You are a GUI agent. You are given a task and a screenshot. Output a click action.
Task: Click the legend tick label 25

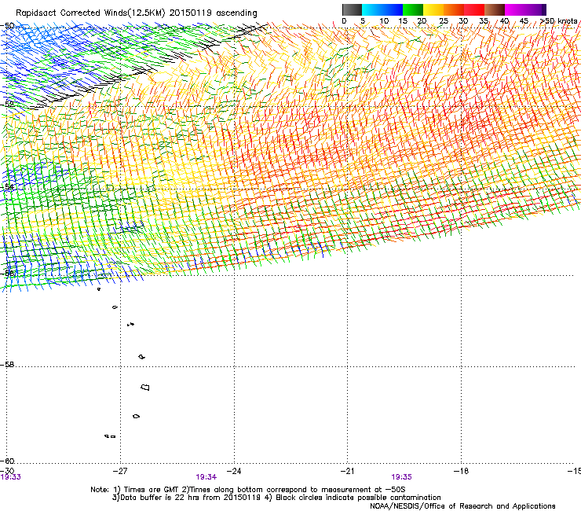pos(444,21)
